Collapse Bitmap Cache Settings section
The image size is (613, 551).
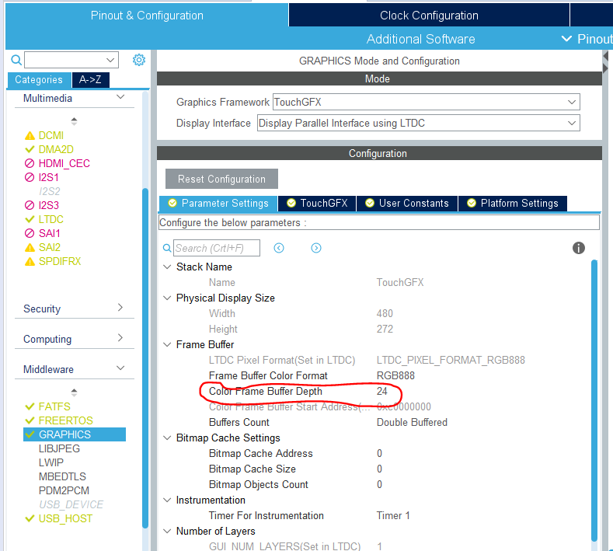167,438
